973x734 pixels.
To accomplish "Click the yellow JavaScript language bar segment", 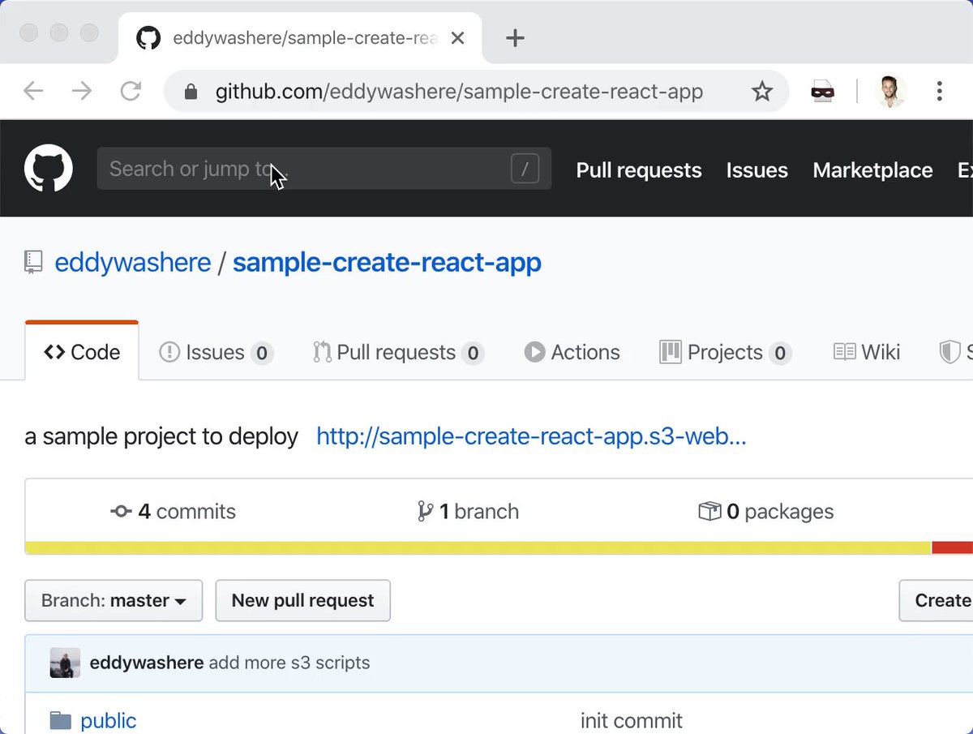I will pyautogui.click(x=478, y=548).
